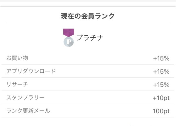
Task: Click the separator between リサーチ and スタンプラリー
Action: [x=88, y=91]
